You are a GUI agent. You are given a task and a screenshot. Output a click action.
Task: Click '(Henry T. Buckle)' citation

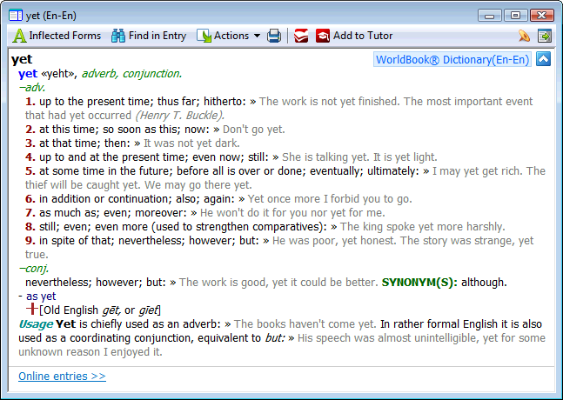click(x=180, y=115)
